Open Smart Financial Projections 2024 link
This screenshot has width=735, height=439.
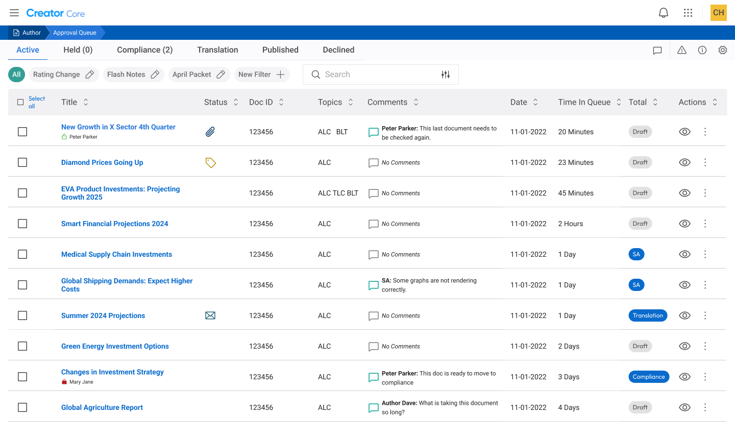[x=114, y=224]
